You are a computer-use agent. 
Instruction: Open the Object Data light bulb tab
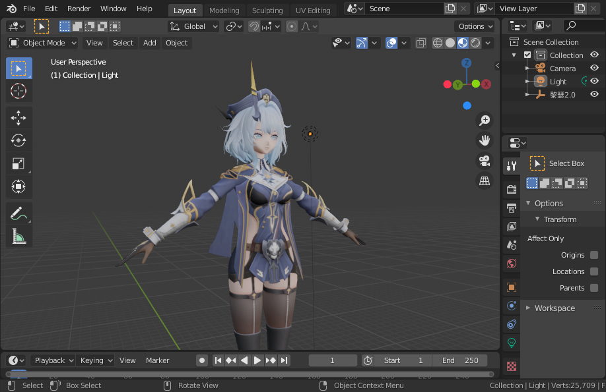click(x=512, y=343)
